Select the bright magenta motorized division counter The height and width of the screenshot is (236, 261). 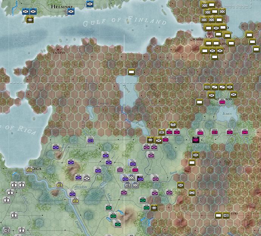pyautogui.click(x=135, y=170)
